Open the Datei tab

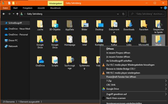pyautogui.click(x=5, y=8)
